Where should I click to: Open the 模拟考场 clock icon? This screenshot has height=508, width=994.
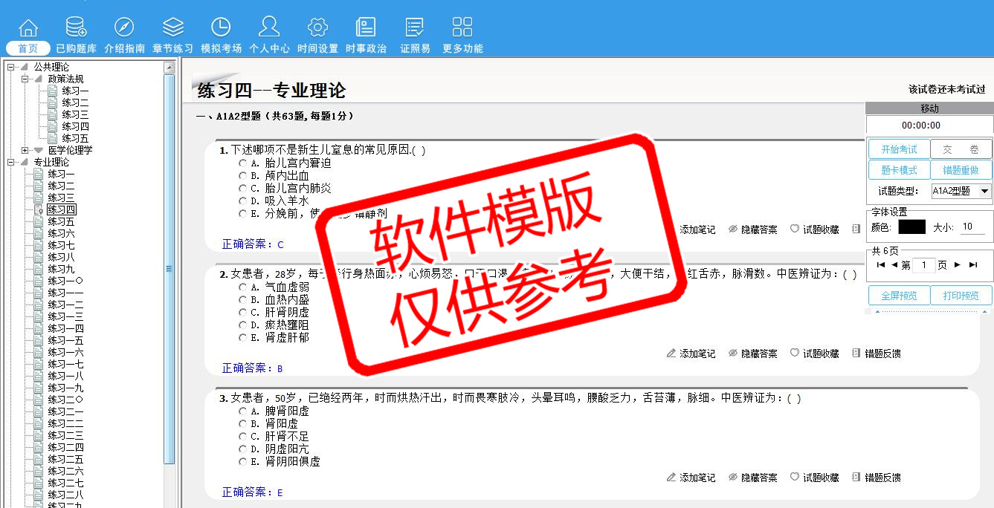tap(221, 27)
